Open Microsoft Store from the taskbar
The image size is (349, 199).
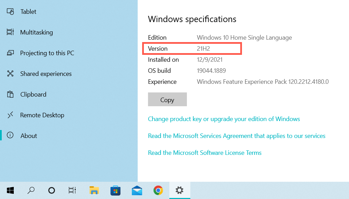point(115,190)
